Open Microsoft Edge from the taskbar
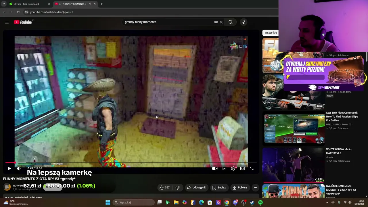Screen dimensions: 368x207 [x=201, y=202]
